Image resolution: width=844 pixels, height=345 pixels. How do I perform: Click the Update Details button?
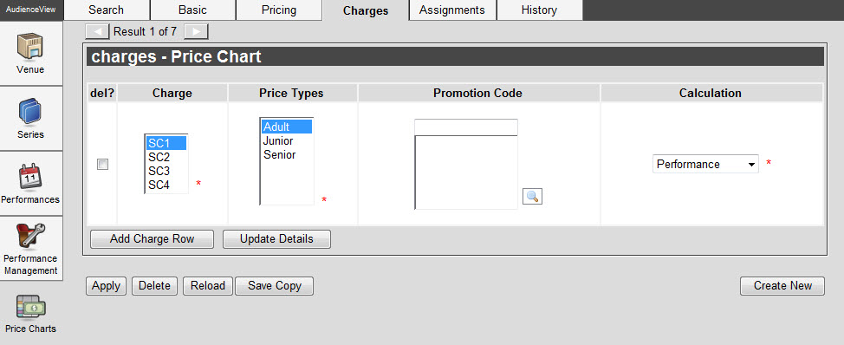click(x=276, y=239)
